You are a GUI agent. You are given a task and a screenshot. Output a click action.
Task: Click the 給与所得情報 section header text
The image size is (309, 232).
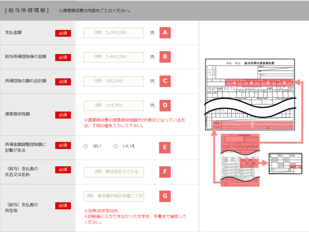coord(27,10)
